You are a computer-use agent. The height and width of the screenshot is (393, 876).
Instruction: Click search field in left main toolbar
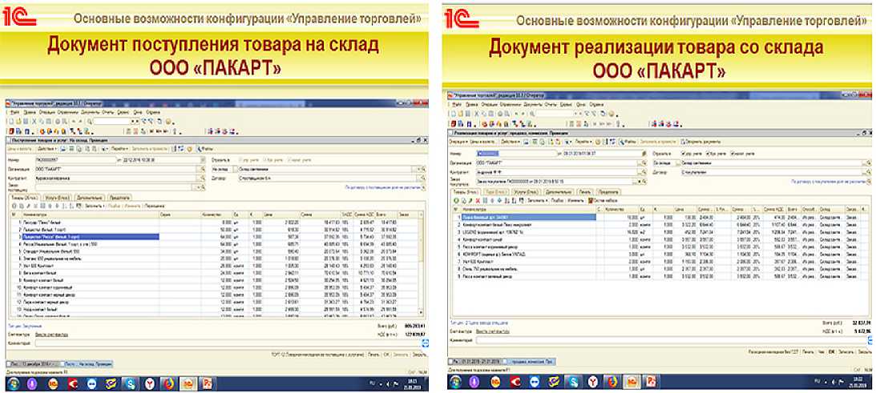(x=111, y=122)
